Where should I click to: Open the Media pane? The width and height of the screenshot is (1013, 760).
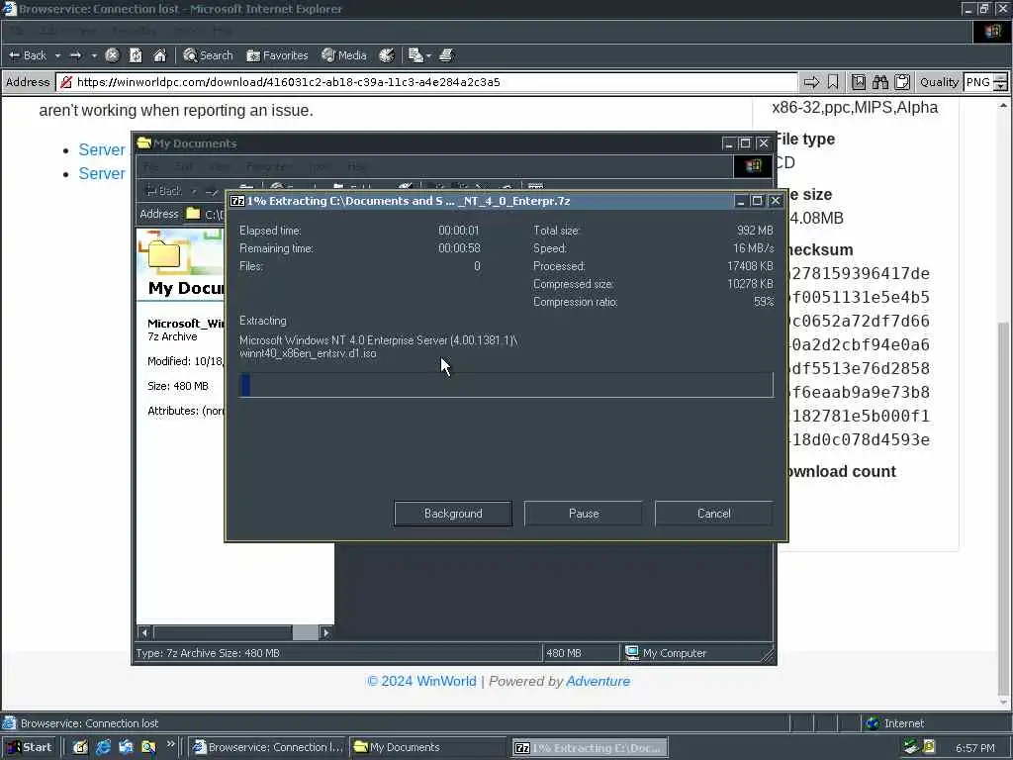coord(344,55)
